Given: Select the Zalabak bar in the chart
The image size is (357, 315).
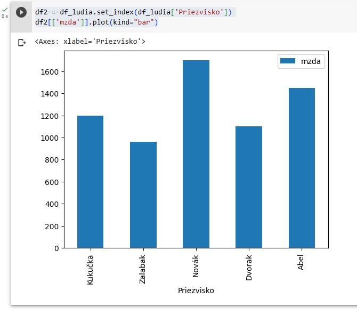Looking at the screenshot, I should click(143, 195).
